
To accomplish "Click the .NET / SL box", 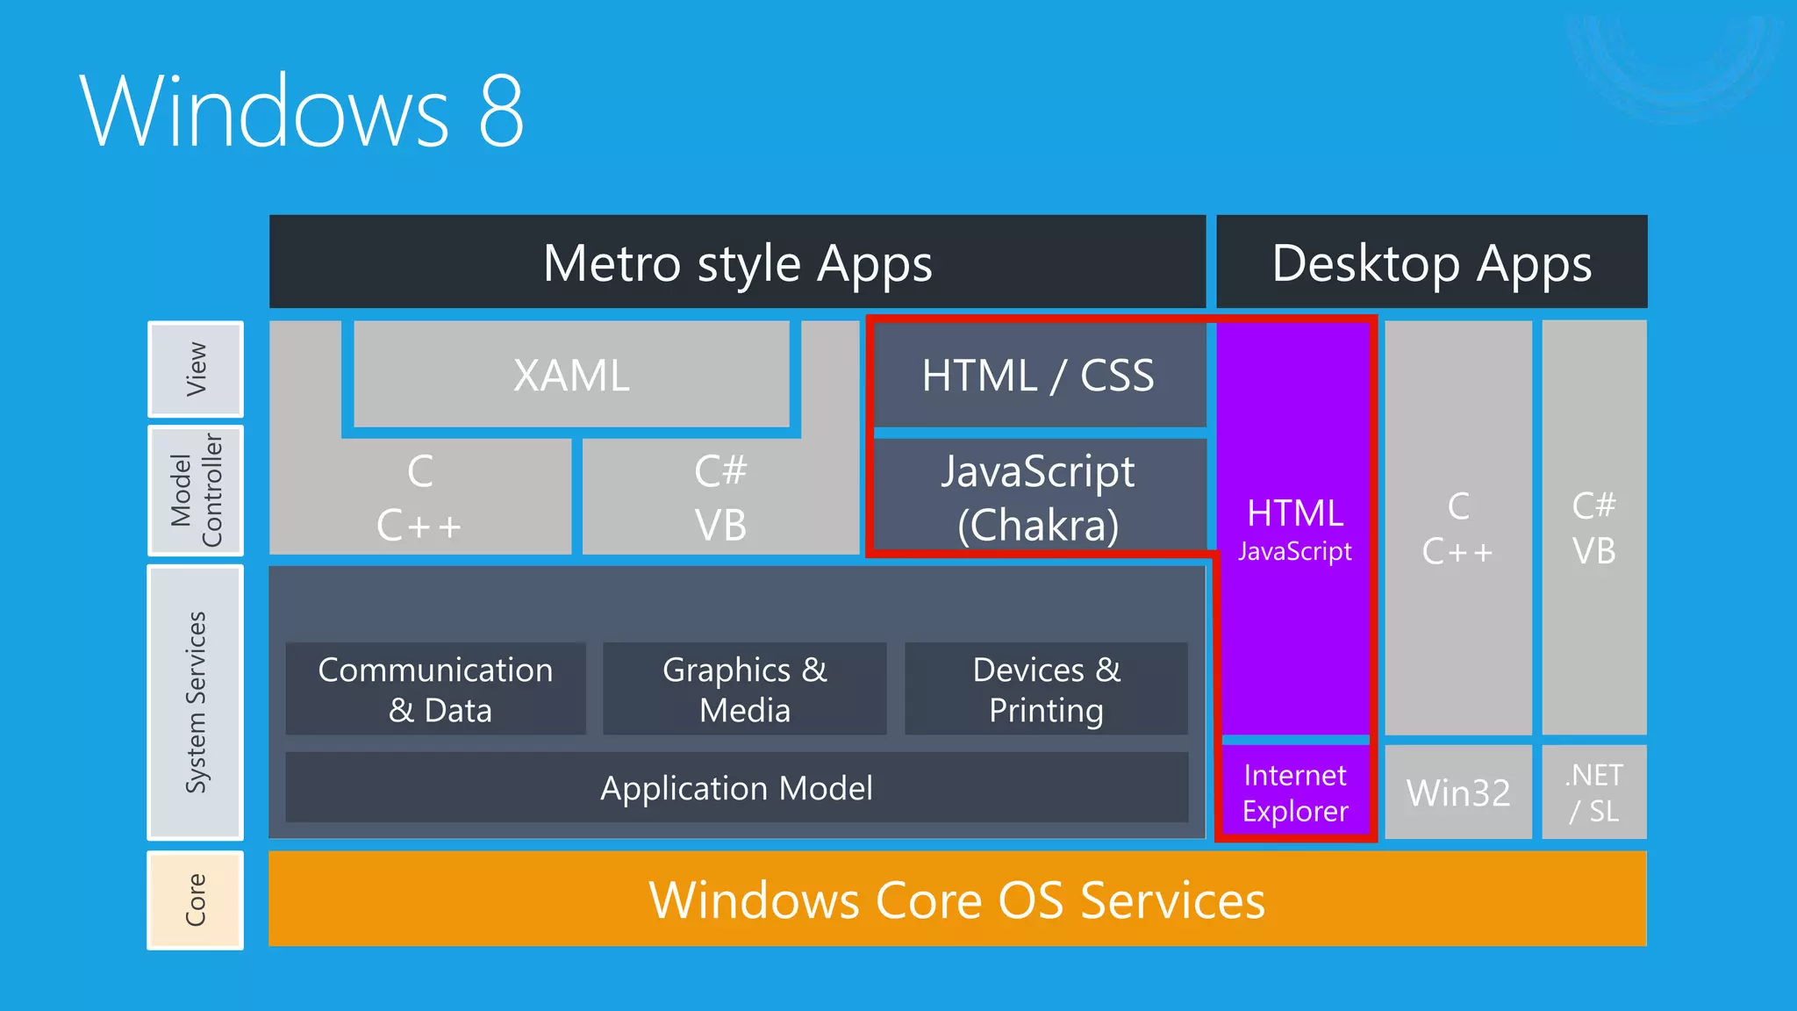I will (1593, 792).
